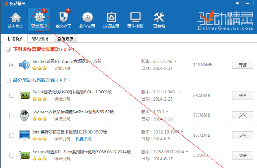Click star rating of Ralink USB driver

pos(39,99)
